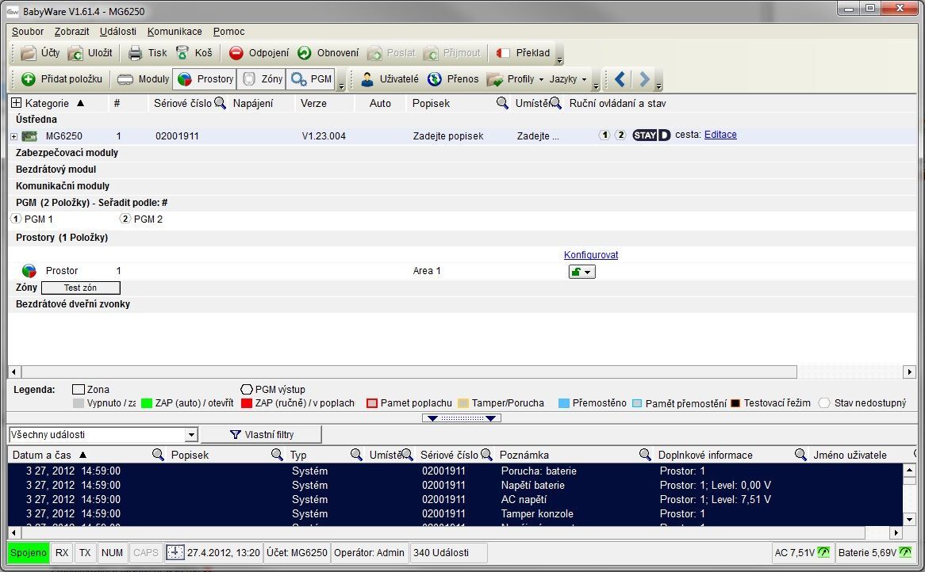Open the Komunikace menu
Viewport: 925px width, 572px height.
pos(175,32)
